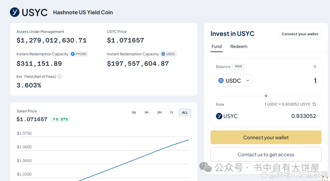Open the Fund tab
Viewport: 330px width, 181px height.
tap(217, 46)
